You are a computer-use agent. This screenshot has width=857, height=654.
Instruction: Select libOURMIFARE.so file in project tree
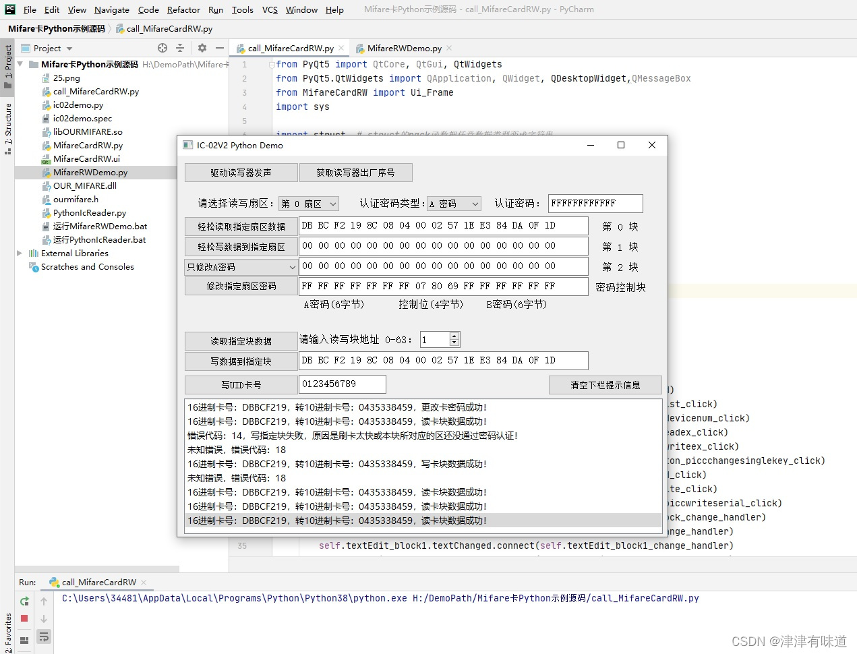coord(88,131)
